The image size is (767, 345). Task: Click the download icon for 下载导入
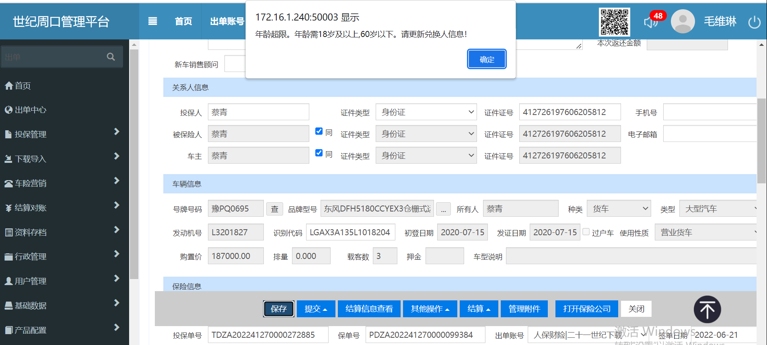(x=8, y=159)
